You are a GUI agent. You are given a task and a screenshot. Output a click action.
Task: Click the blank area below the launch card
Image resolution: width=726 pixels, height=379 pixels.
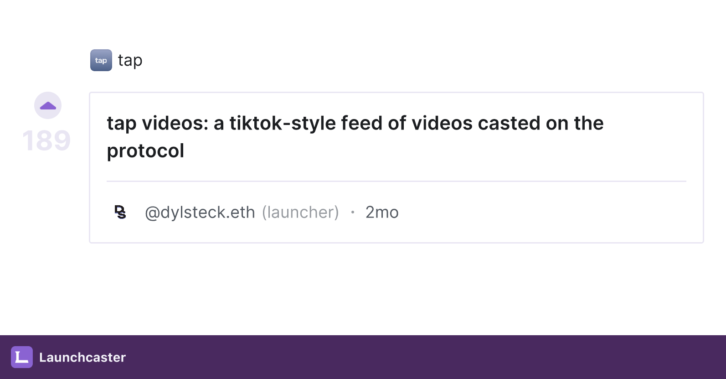click(396, 288)
